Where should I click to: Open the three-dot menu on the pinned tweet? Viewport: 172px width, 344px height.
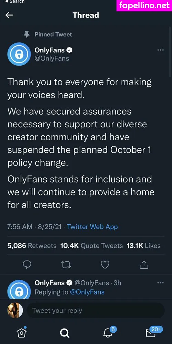160,50
